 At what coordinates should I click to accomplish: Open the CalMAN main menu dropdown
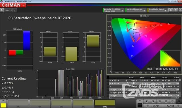click(13, 5)
